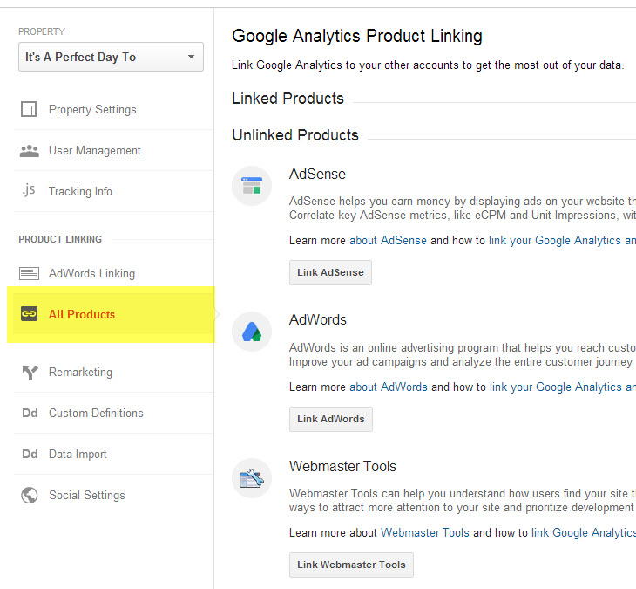The width and height of the screenshot is (636, 589).
Task: Click the Webmaster Tools product heading
Action: tap(342, 466)
